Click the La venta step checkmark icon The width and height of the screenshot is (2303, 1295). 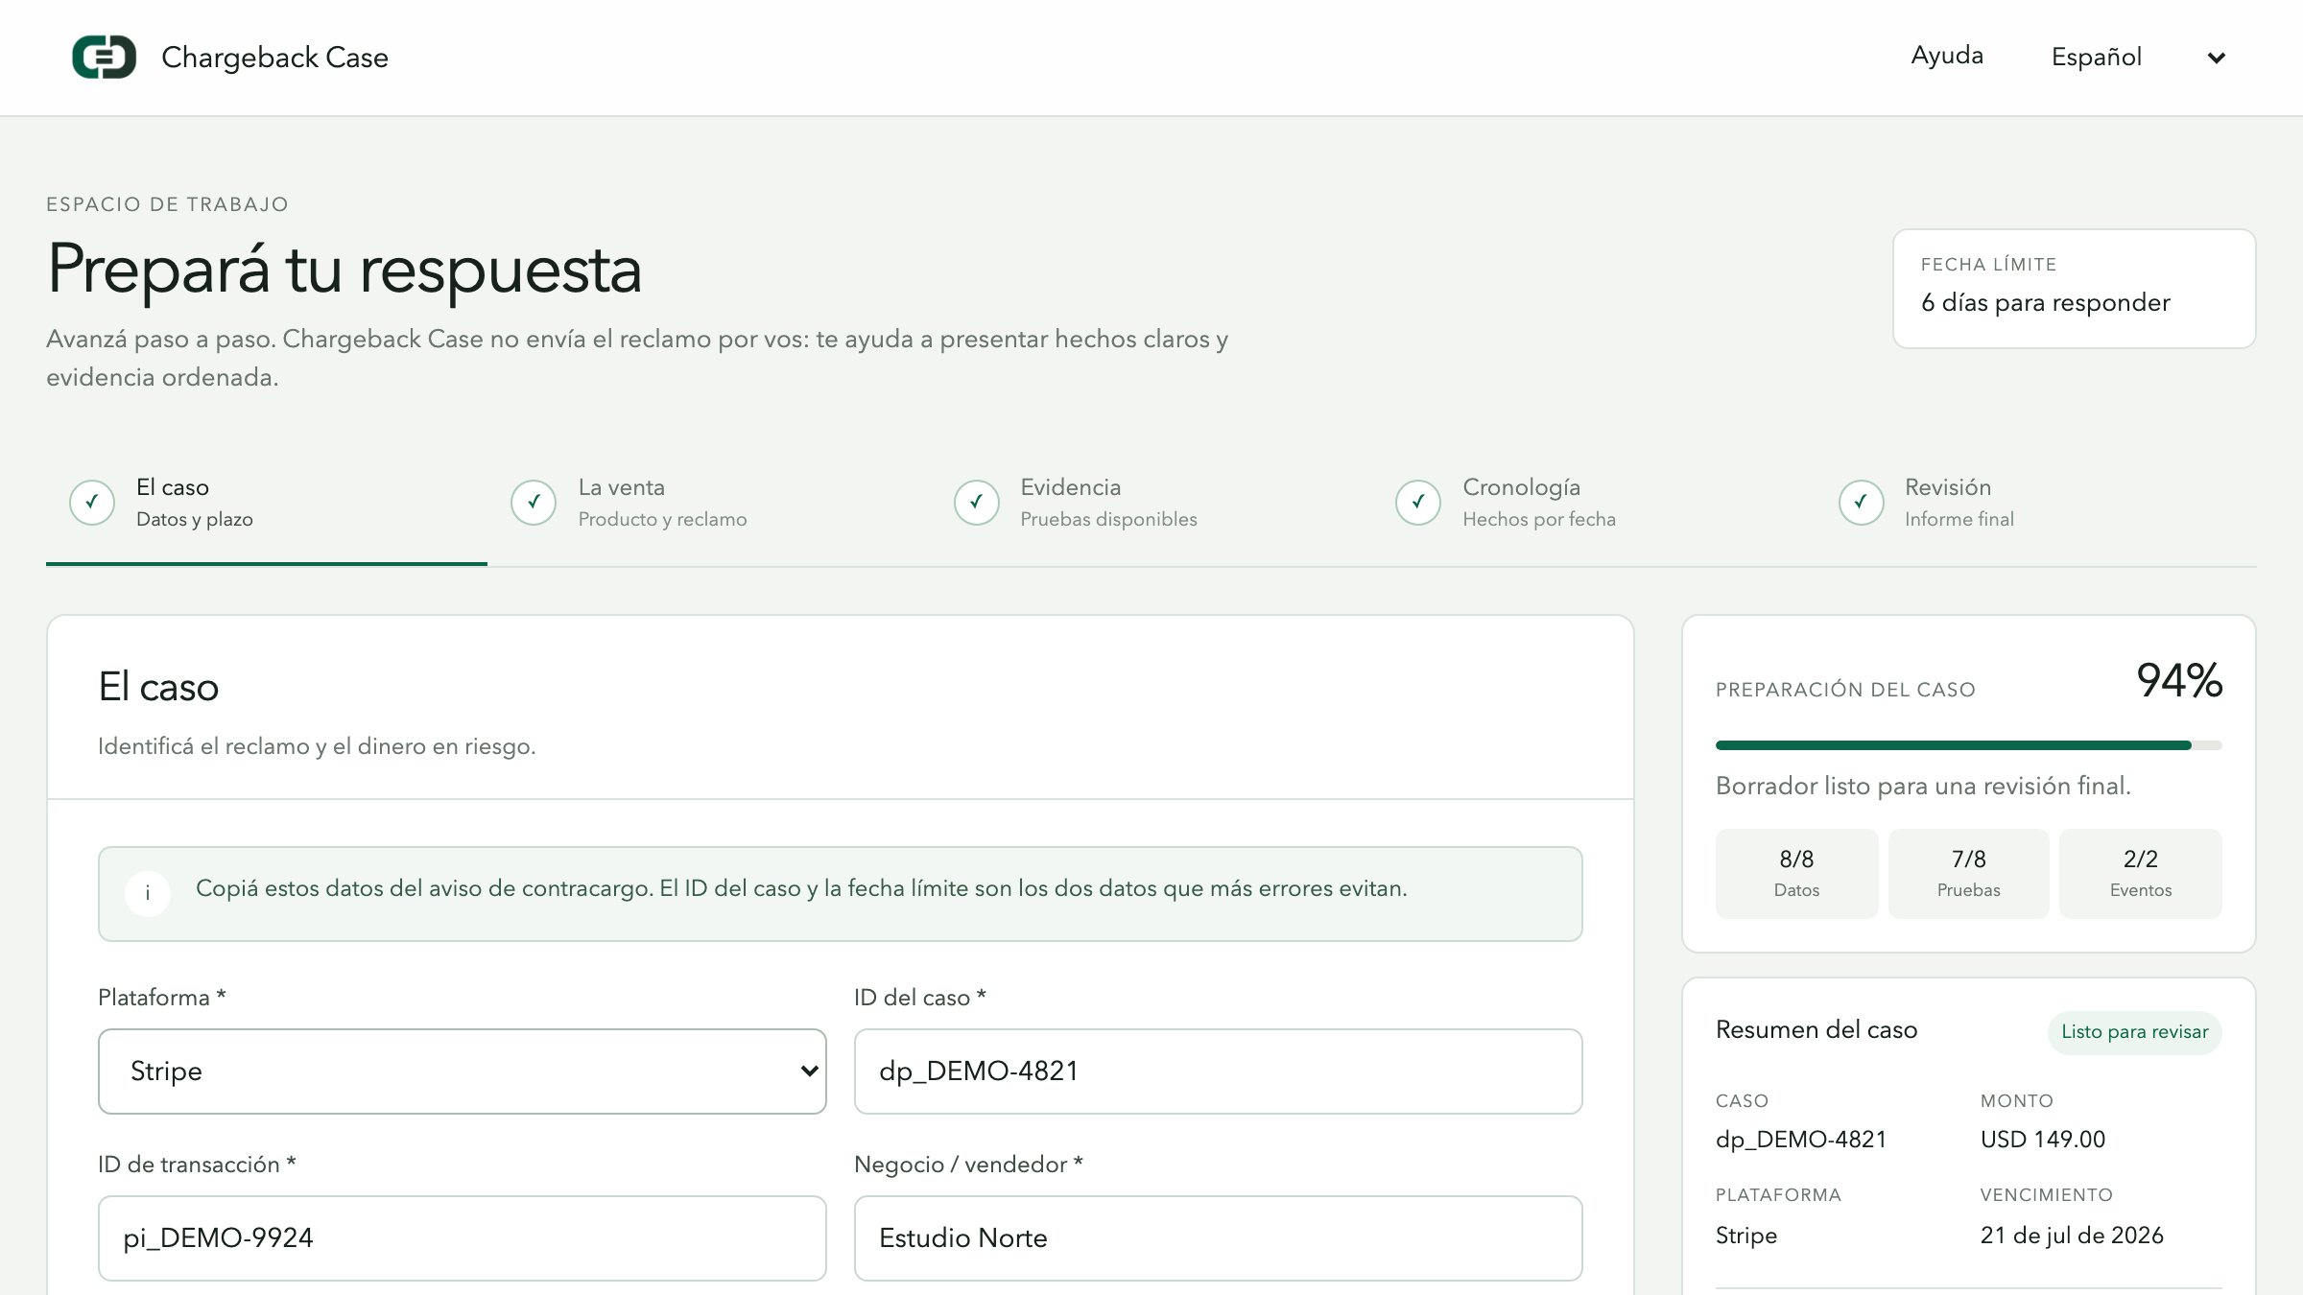pyautogui.click(x=534, y=502)
